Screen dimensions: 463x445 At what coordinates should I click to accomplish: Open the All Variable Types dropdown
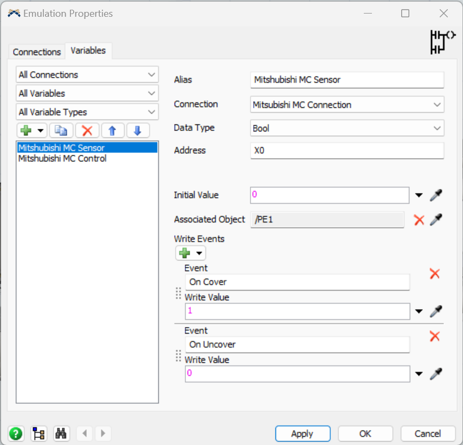87,112
